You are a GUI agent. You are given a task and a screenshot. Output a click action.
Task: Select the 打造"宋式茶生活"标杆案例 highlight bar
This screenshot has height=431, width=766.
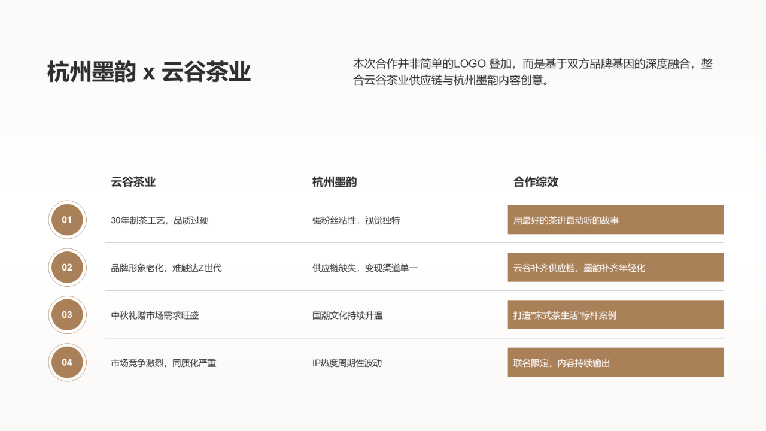[615, 314]
